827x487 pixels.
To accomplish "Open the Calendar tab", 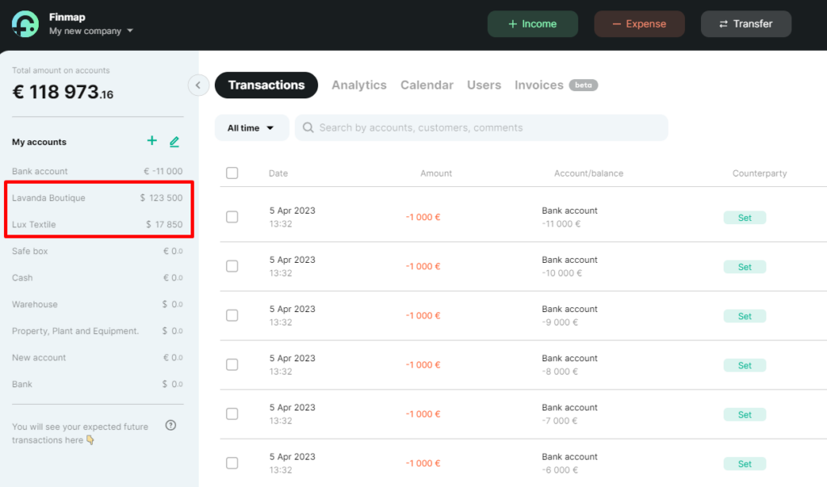I will (x=426, y=85).
